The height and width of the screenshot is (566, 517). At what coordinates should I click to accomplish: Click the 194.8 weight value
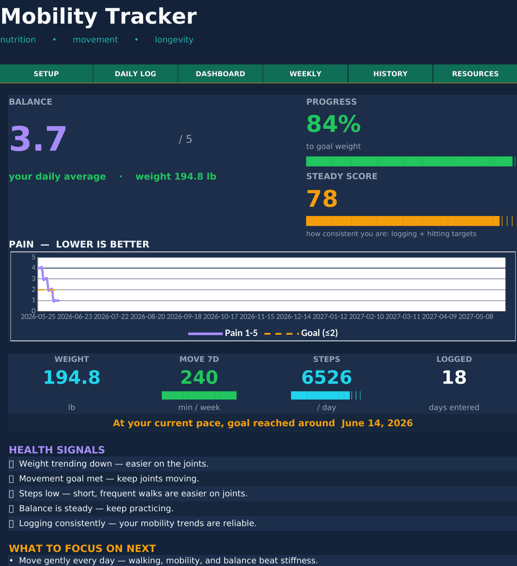(x=72, y=378)
